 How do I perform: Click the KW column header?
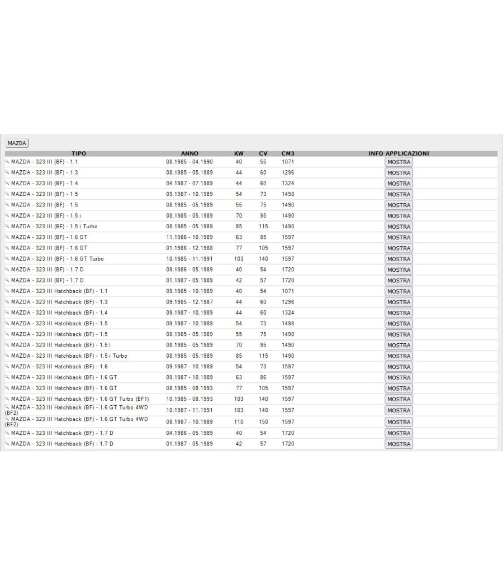[239, 153]
